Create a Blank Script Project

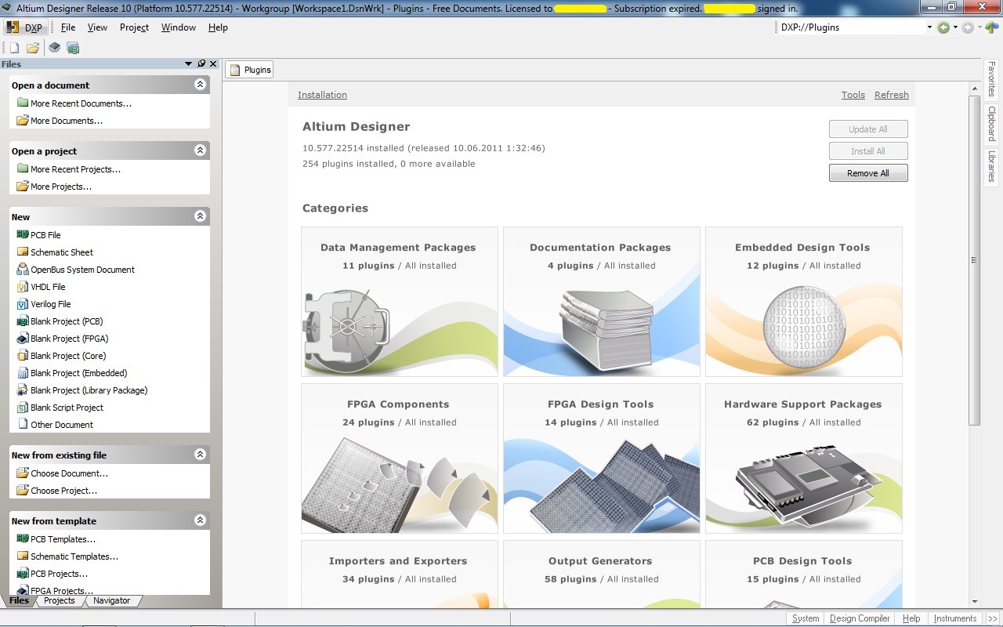click(x=67, y=408)
